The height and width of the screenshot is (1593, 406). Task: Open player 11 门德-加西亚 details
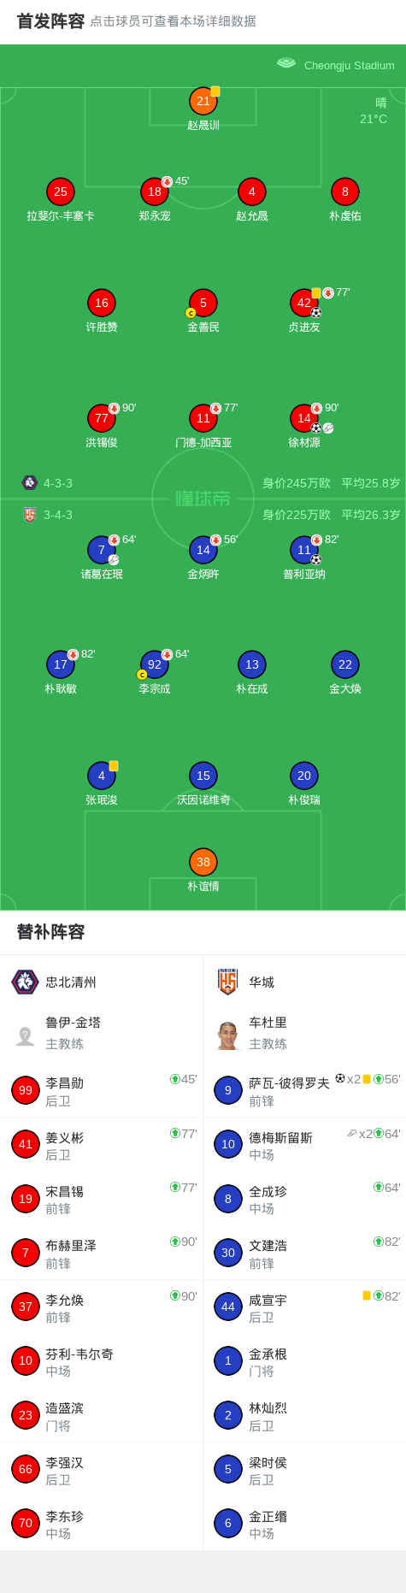[x=203, y=418]
